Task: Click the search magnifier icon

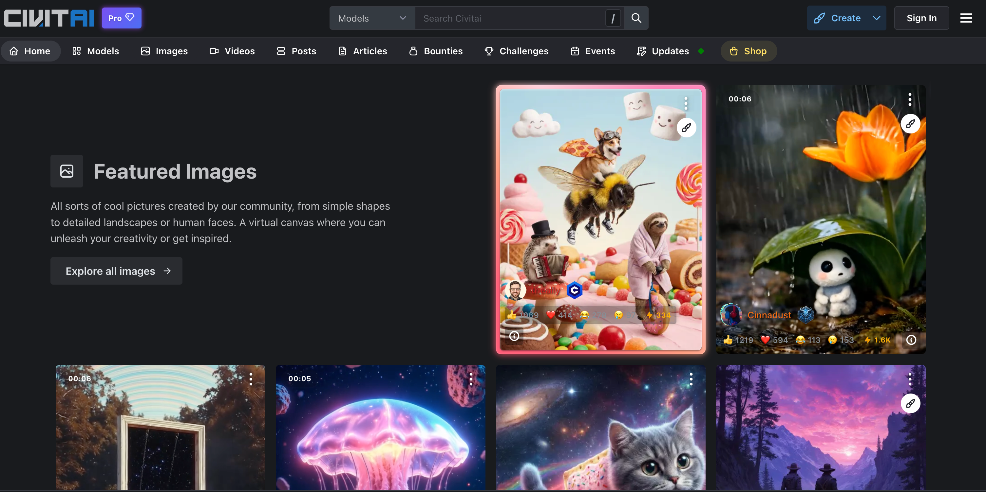Action: pos(636,18)
